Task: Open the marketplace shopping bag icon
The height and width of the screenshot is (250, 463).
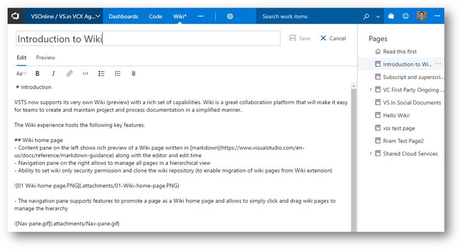Action: pos(391,16)
